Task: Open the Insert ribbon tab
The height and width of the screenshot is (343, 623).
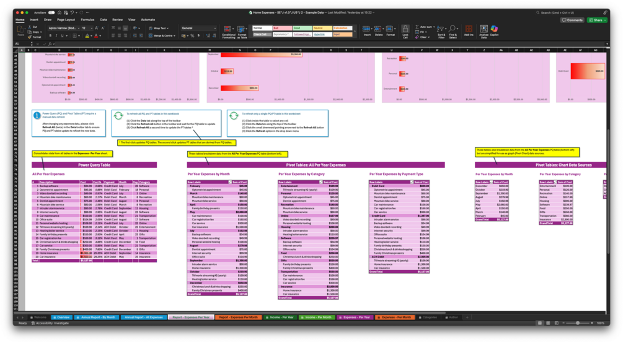Action: (34, 20)
